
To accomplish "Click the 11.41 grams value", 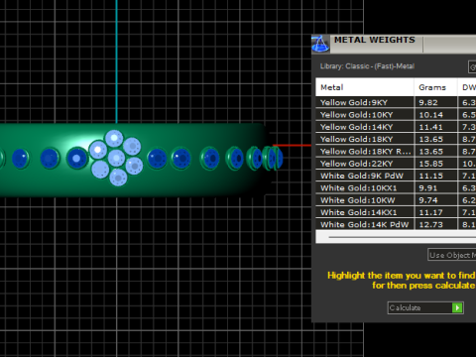I will point(431,127).
